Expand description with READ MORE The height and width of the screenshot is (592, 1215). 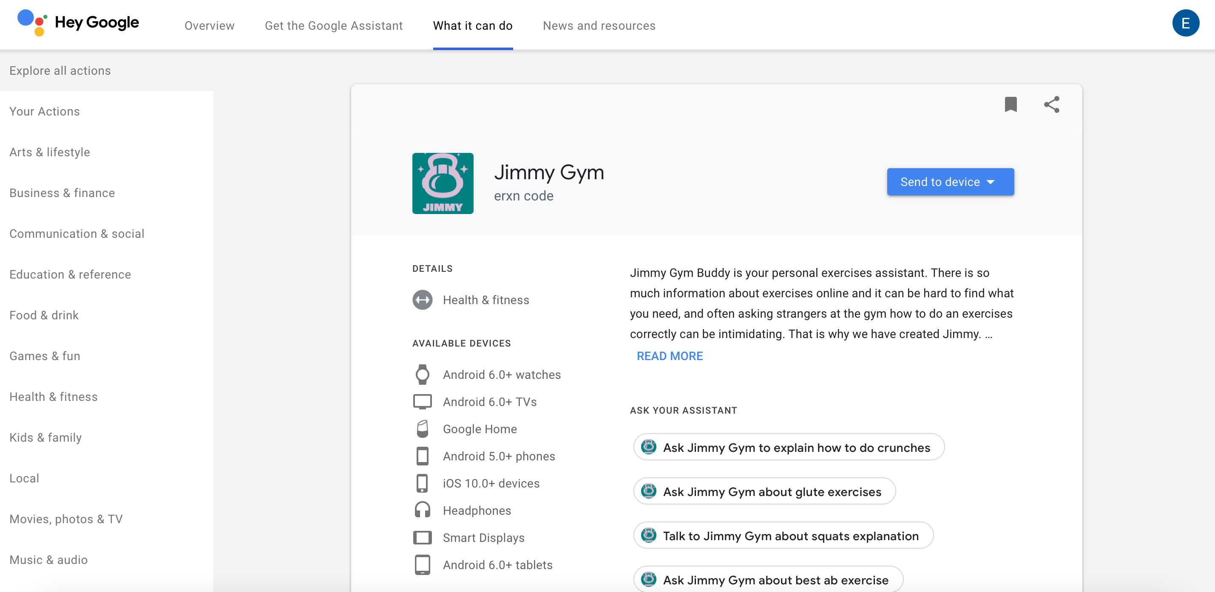pyautogui.click(x=669, y=356)
